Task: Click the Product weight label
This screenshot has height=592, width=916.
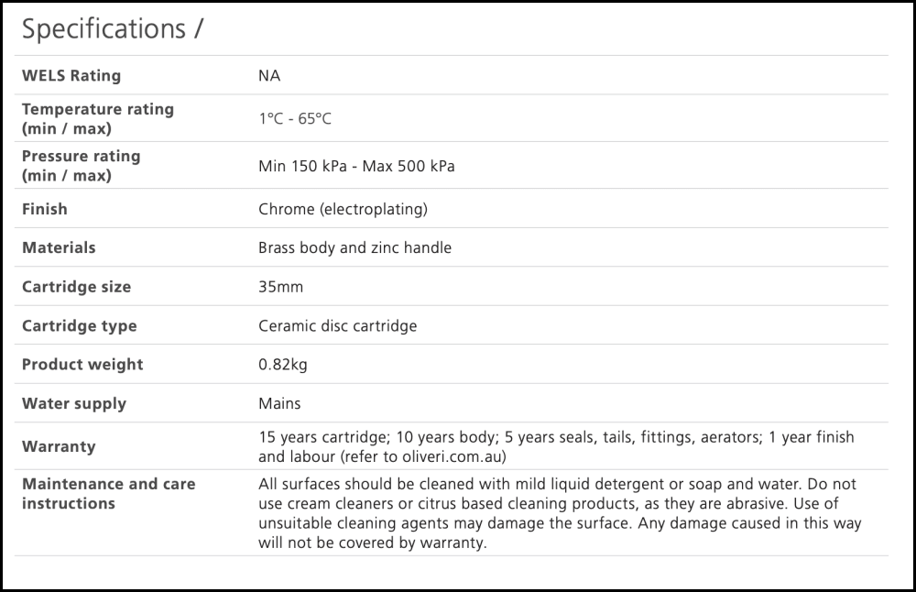Action: pyautogui.click(x=82, y=364)
